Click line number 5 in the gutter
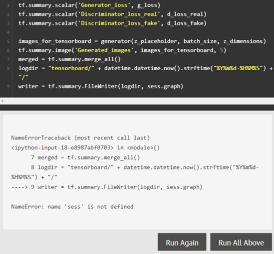Viewport: 274px width, 254px height. (x=8, y=41)
